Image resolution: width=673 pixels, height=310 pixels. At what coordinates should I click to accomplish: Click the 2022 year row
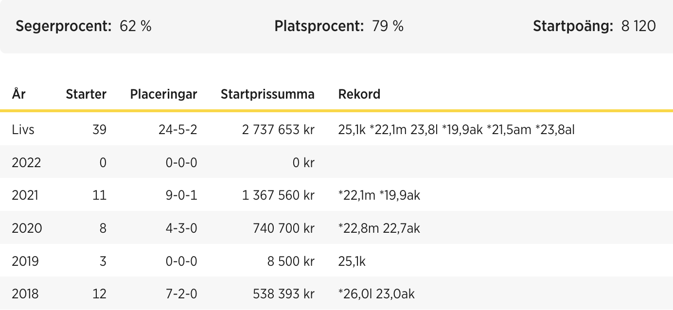[x=336, y=162]
